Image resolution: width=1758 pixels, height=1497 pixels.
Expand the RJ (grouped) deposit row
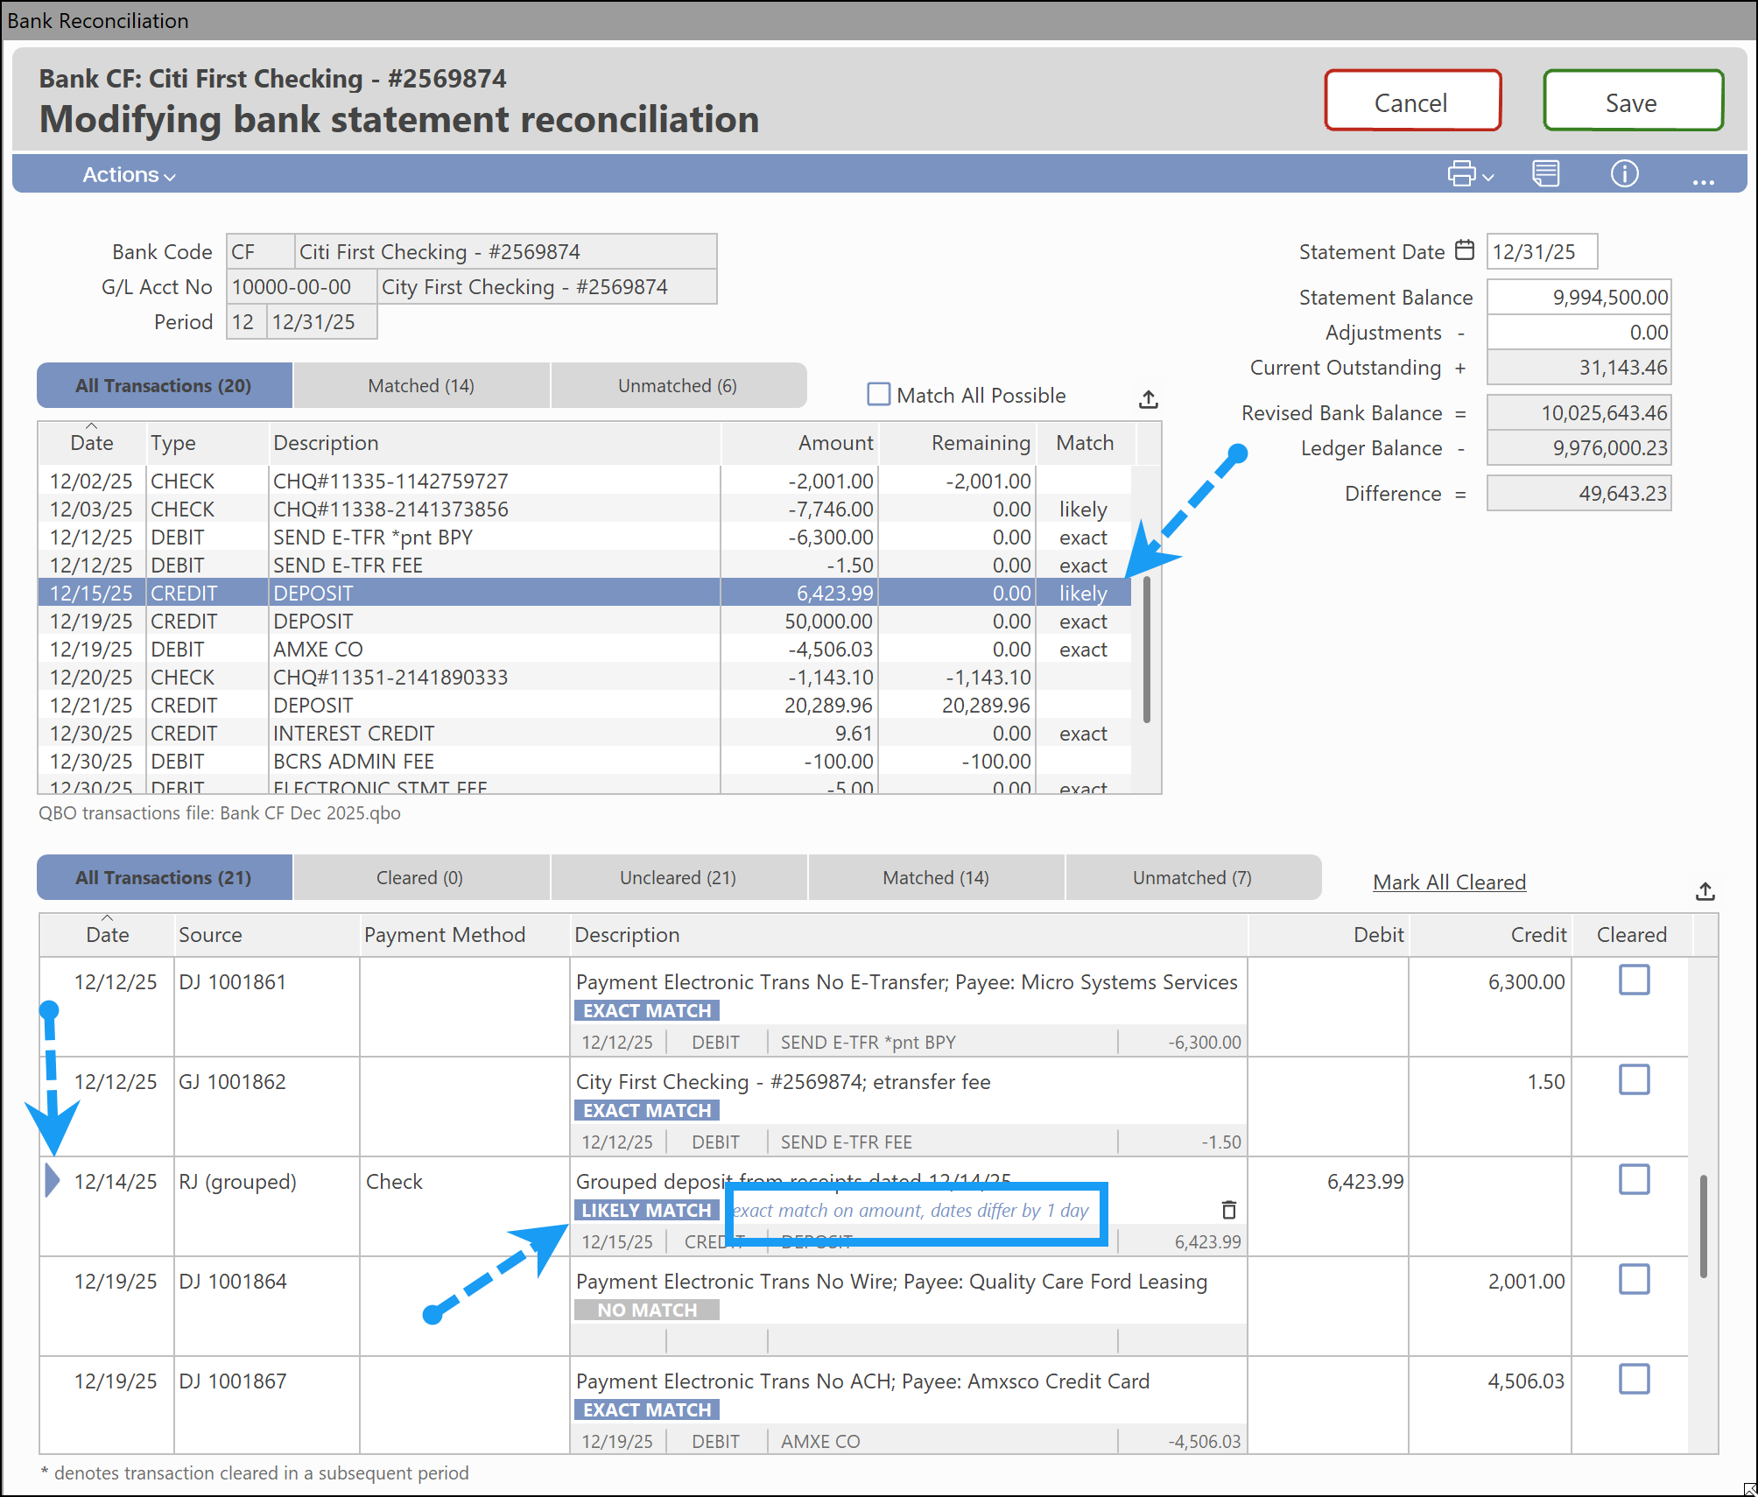53,1180
